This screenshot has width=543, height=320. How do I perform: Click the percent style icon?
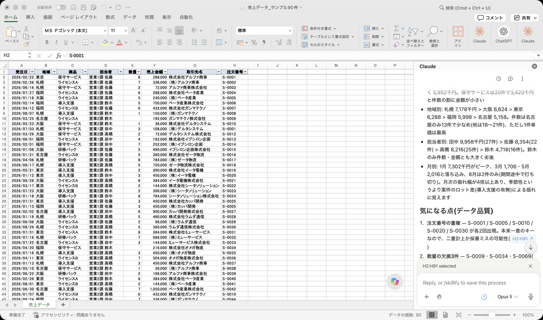tap(254, 43)
